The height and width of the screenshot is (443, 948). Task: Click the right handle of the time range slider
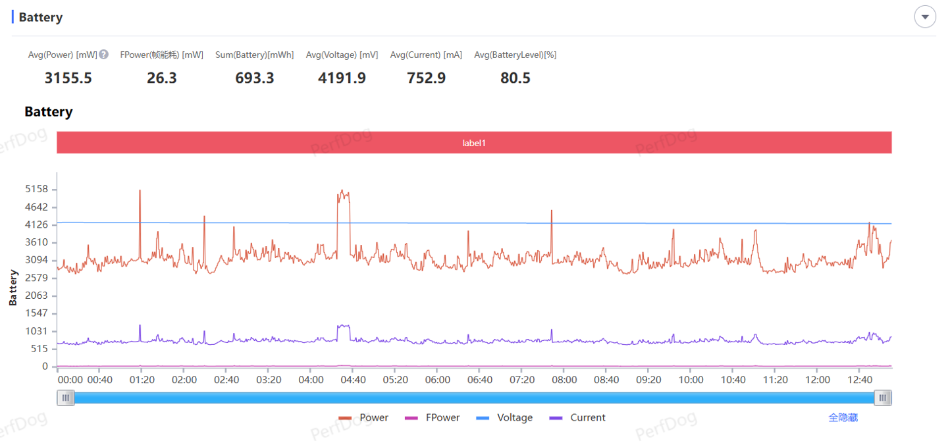pyautogui.click(x=883, y=398)
